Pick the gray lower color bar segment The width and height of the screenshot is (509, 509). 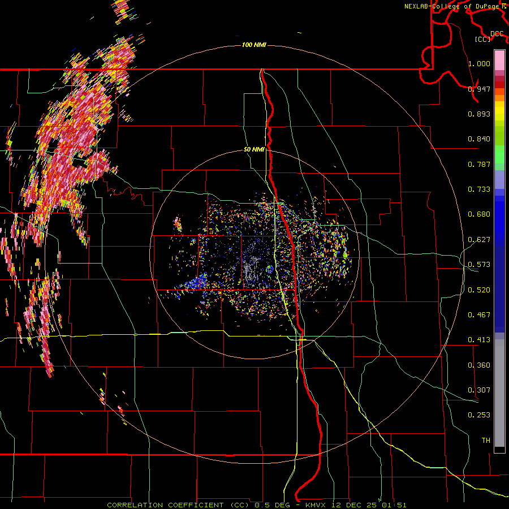pyautogui.click(x=499, y=393)
